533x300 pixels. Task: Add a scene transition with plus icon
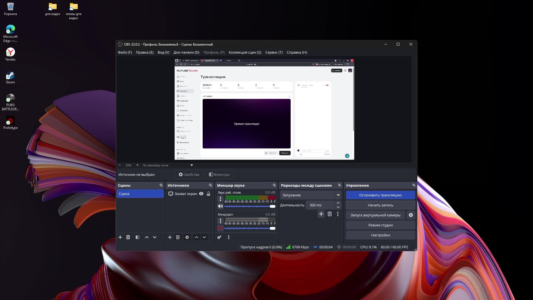(321, 214)
